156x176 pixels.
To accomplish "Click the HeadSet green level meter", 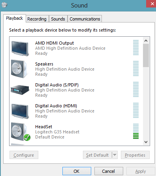I will tap(136, 131).
